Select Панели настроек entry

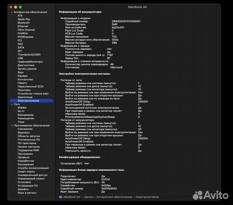pos(29,147)
